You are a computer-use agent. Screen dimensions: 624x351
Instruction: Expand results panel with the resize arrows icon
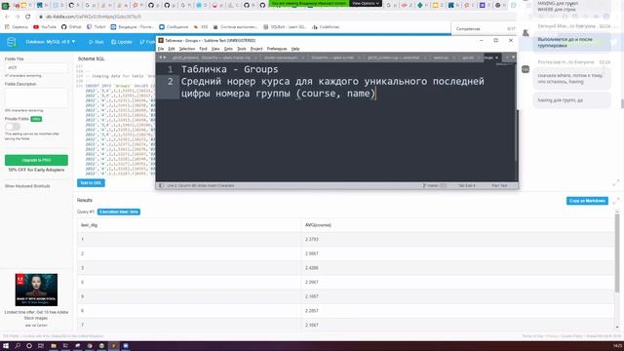pyautogui.click(x=616, y=201)
